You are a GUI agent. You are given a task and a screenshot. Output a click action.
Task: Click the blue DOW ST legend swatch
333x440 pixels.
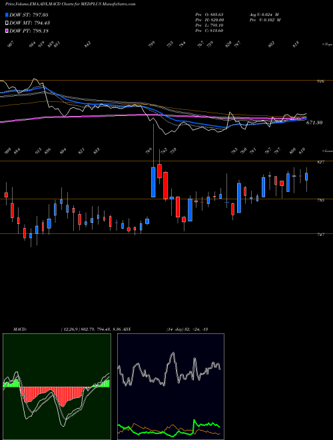tap(7, 15)
